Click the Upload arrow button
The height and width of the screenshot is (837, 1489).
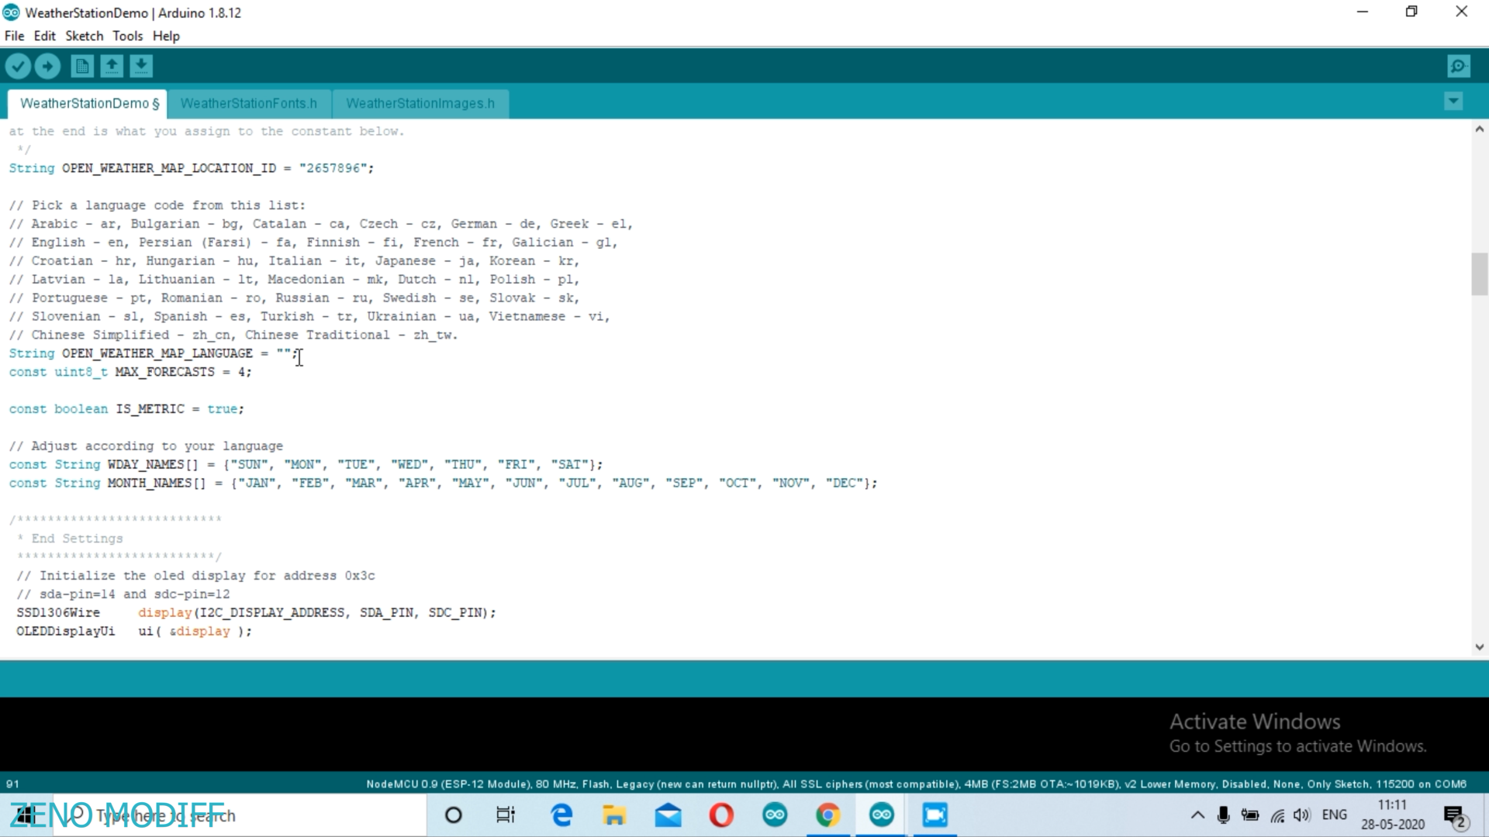point(47,66)
